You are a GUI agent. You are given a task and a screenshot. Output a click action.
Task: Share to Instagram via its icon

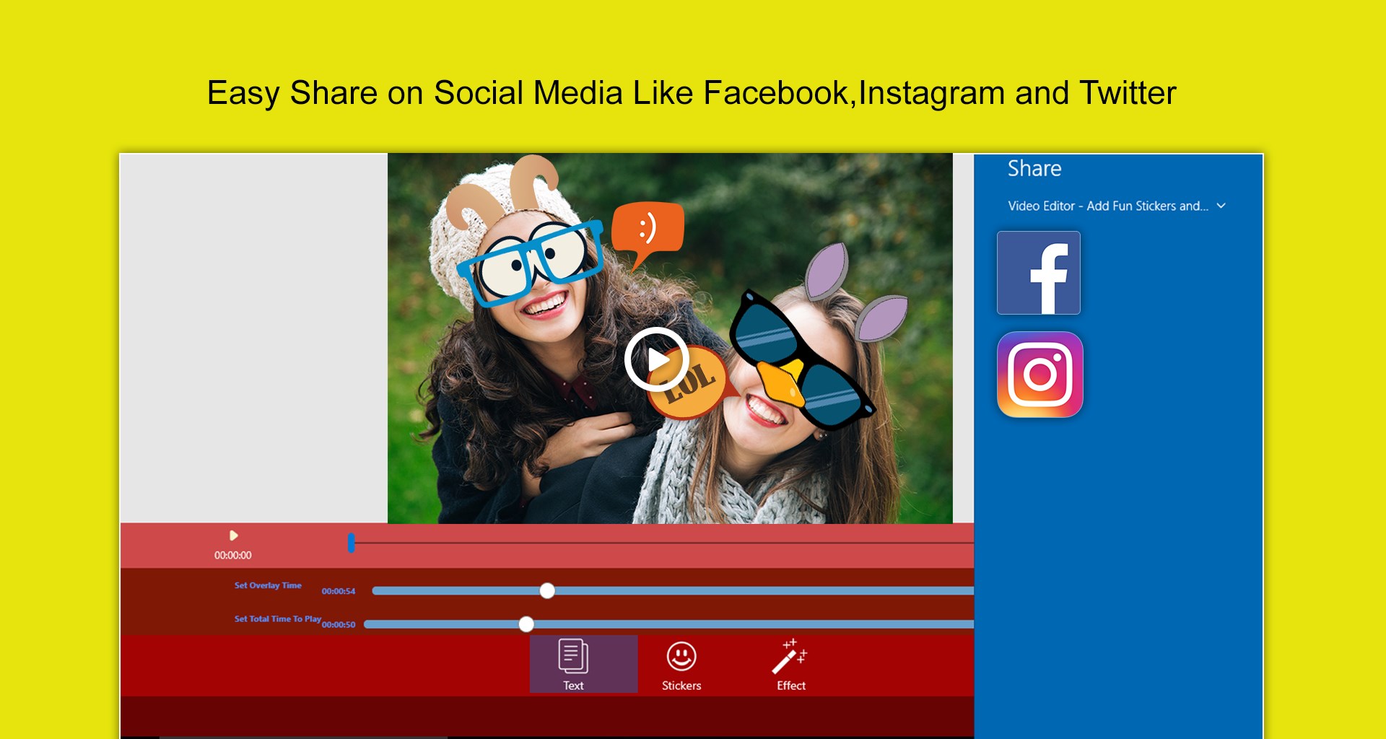click(x=1039, y=375)
